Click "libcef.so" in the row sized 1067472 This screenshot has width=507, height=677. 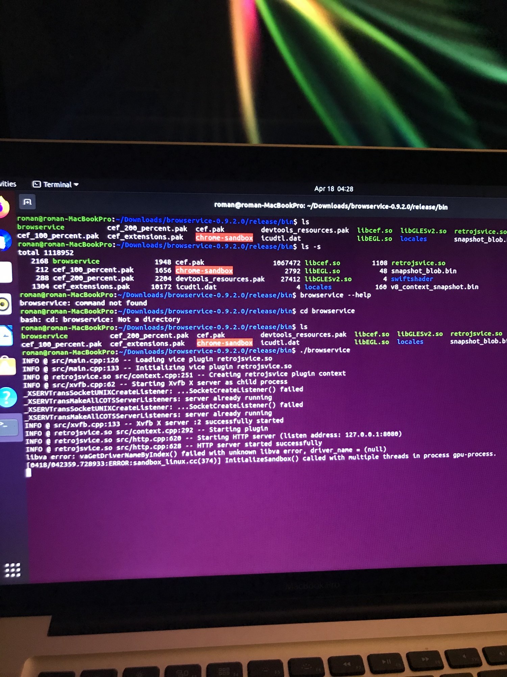[x=322, y=263]
